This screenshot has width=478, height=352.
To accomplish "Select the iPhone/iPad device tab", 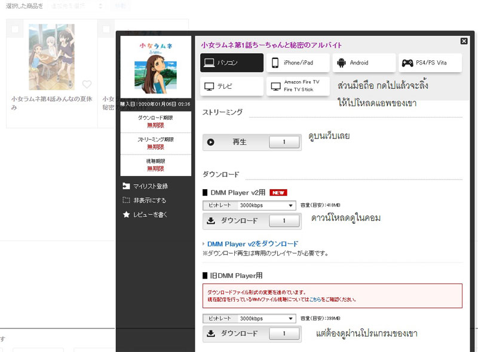I will (298, 63).
